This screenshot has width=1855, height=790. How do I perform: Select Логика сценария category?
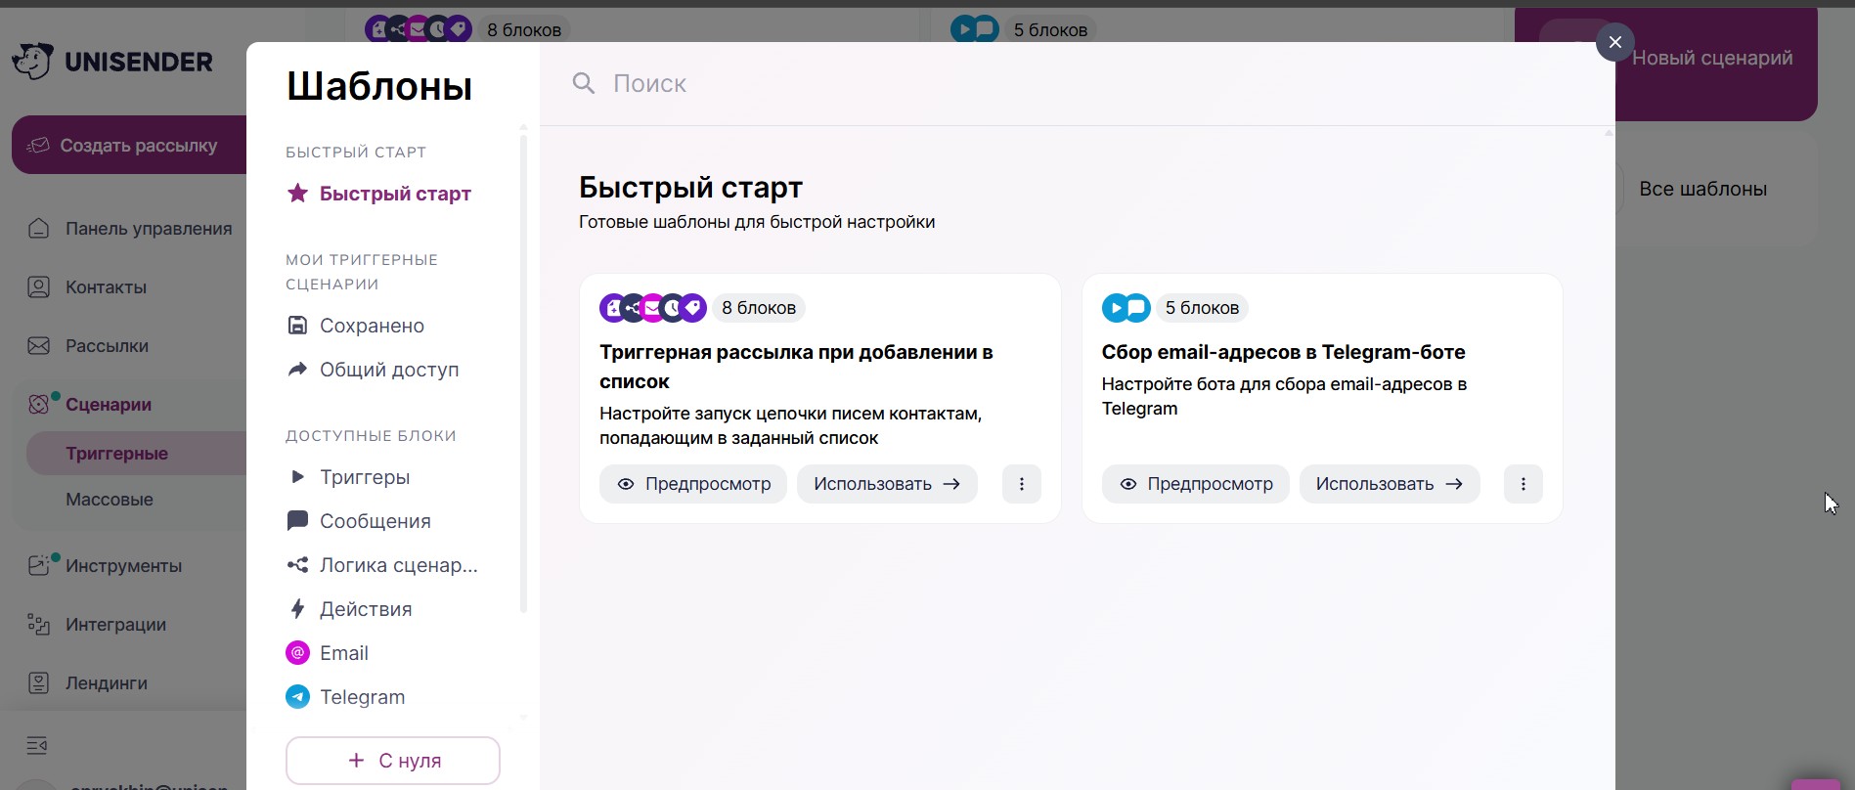click(382, 565)
